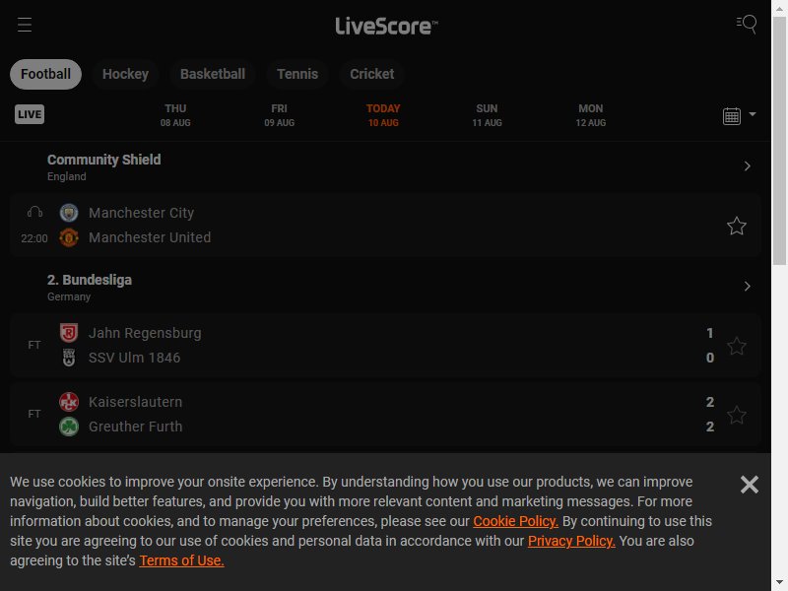The image size is (788, 591).
Task: Open the Terms of Use link
Action: point(182,560)
